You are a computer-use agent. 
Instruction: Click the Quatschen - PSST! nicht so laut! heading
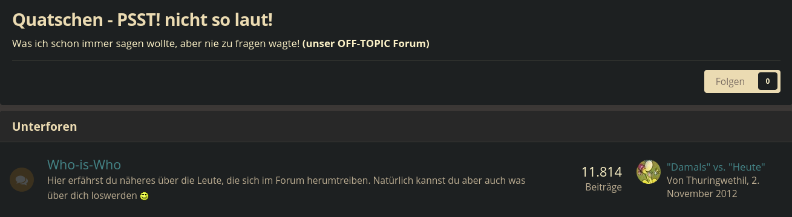142,20
